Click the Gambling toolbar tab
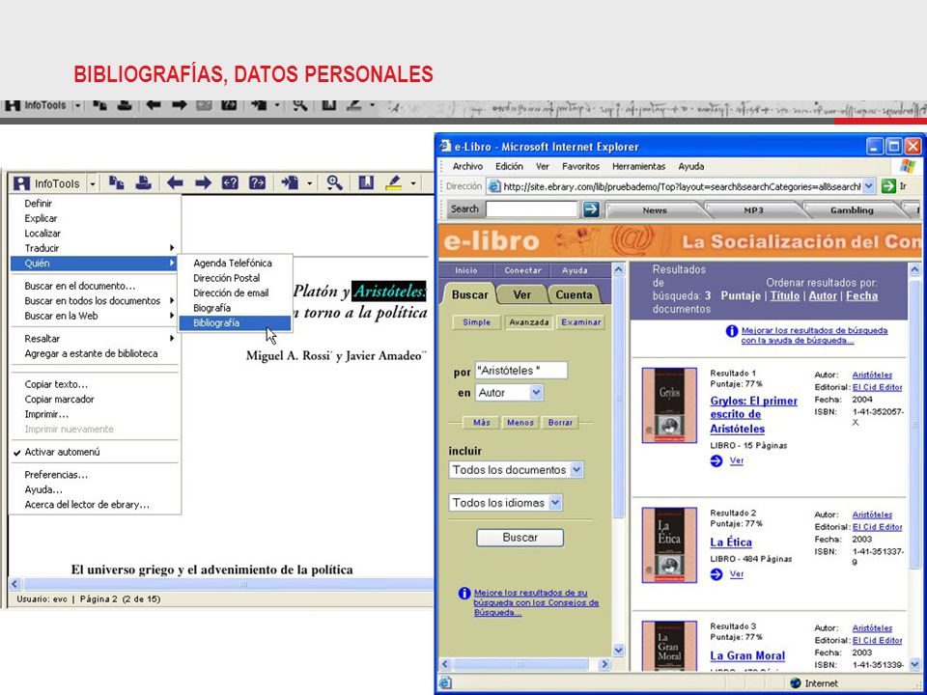 852,209
